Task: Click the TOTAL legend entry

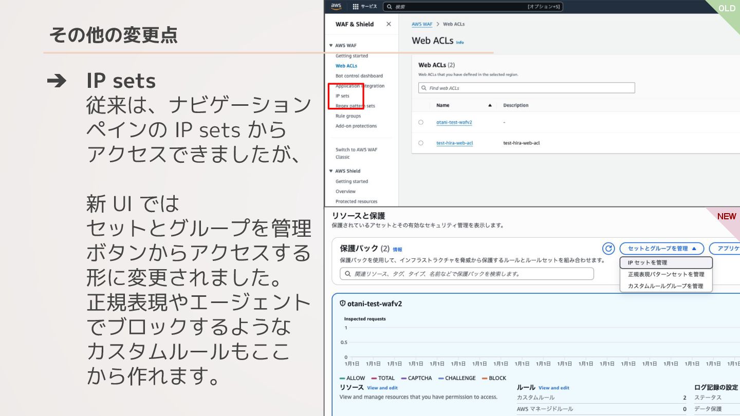Action: 383,378
